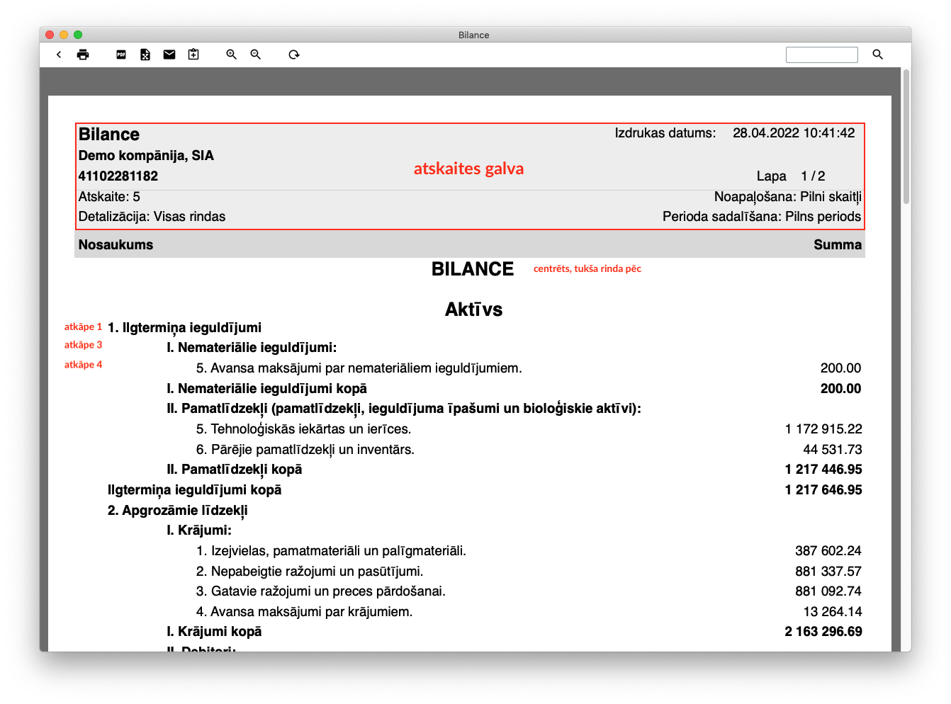Click 'Demo kompānija, SIA' company name
951x704 pixels.
(146, 156)
